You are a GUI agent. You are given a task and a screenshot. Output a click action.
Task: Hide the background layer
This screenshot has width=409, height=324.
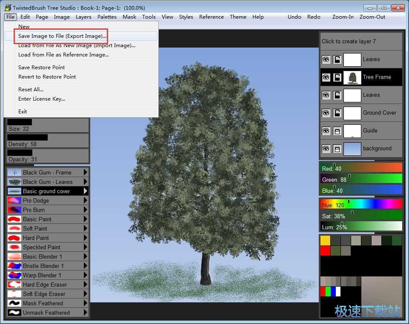point(326,149)
